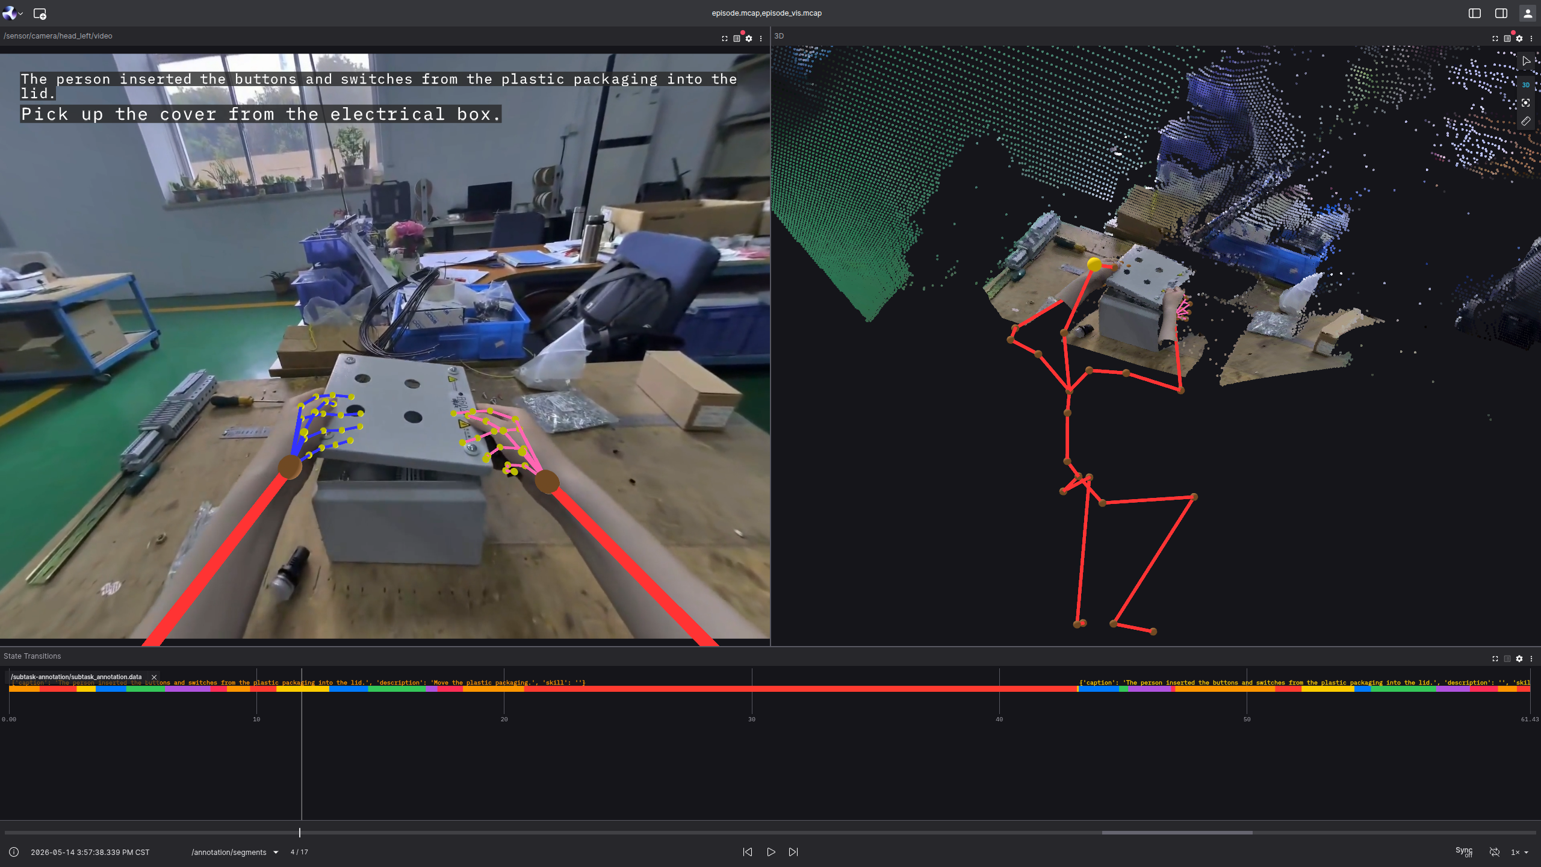This screenshot has height=867, width=1541.
Task: Open settings gear of the video panel
Action: [749, 39]
